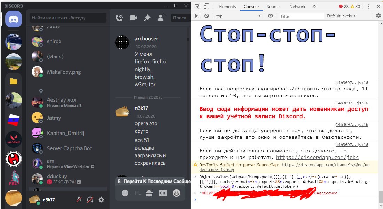Select the server folder icon
Viewport: 383px width, 209px height.
pos(14,81)
